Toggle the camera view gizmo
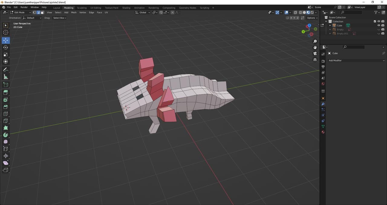Image resolution: width=387 pixels, height=205 pixels. click(x=315, y=53)
